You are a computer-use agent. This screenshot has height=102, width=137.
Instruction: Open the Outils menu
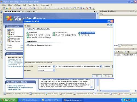[x=24, y=5]
